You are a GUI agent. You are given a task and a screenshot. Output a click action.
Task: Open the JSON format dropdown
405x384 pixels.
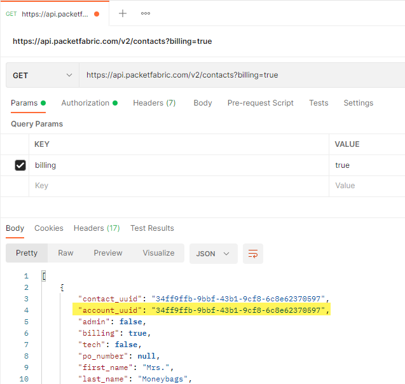point(213,253)
